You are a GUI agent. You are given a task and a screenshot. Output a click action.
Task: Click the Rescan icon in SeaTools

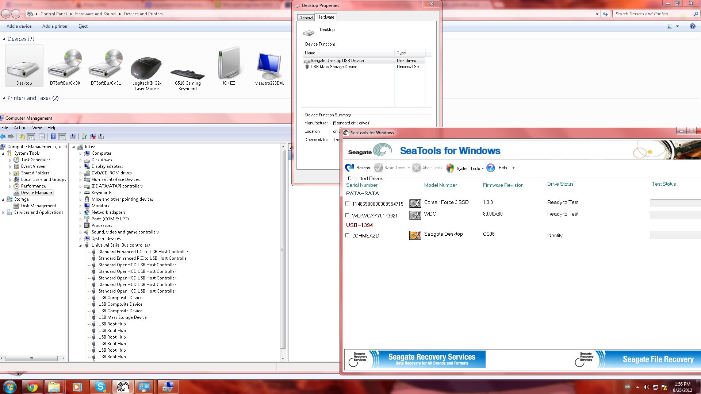point(349,168)
